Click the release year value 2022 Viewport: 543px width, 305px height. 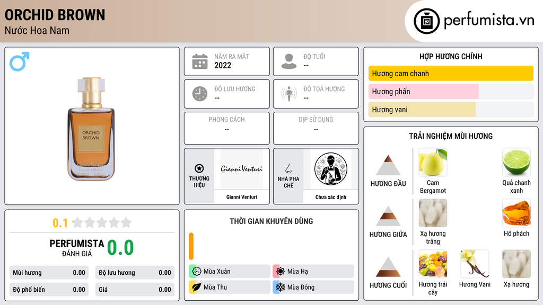pos(223,65)
